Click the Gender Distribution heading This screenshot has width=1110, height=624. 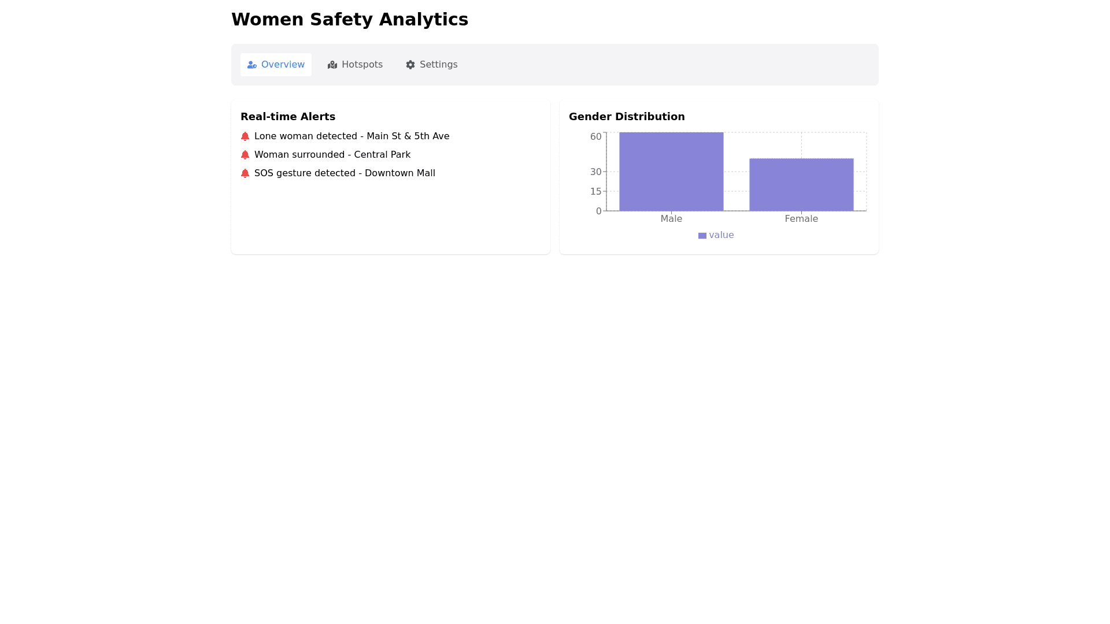click(627, 117)
